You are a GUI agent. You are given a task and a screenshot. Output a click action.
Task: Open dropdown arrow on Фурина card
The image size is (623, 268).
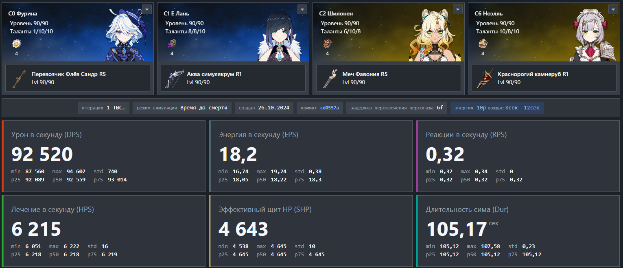147,9
